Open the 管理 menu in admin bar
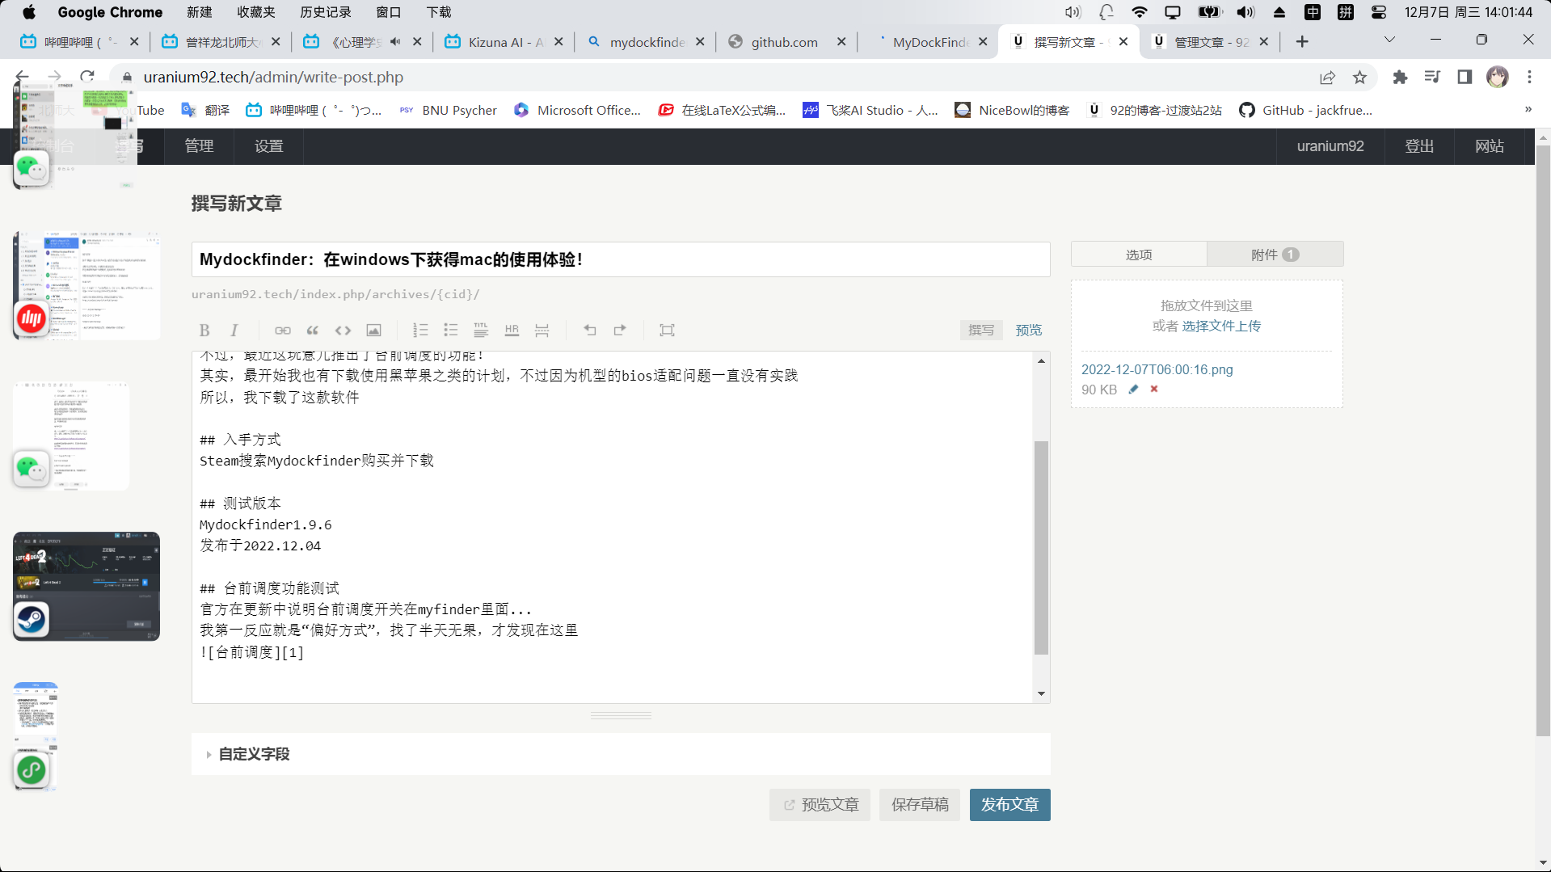Image resolution: width=1551 pixels, height=872 pixels. pyautogui.click(x=199, y=146)
